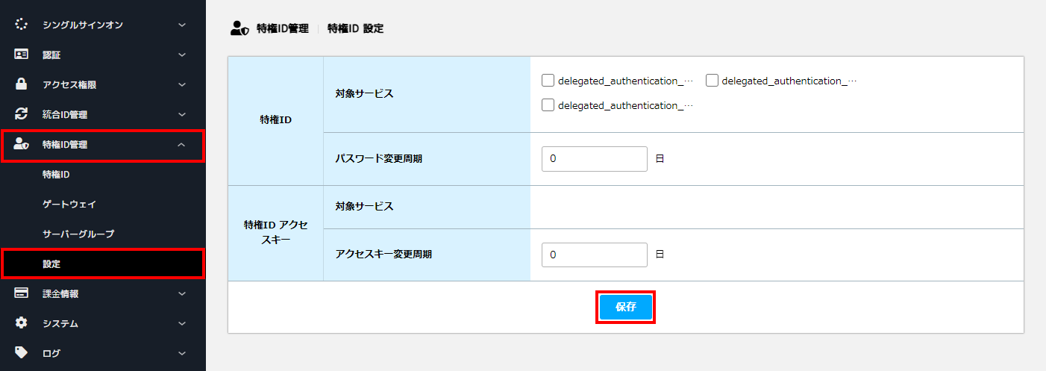Click the 保存 button
Screen dimensions: 1046x371
[626, 307]
